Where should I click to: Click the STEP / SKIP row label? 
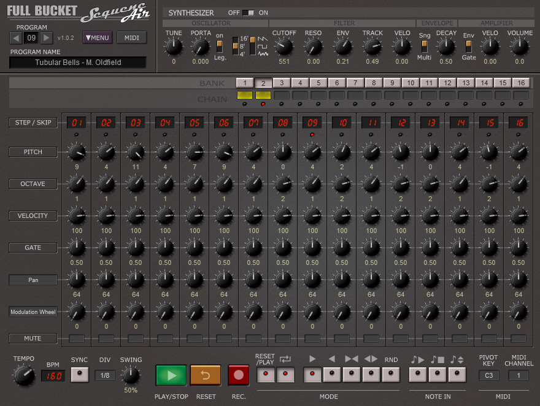tap(33, 123)
